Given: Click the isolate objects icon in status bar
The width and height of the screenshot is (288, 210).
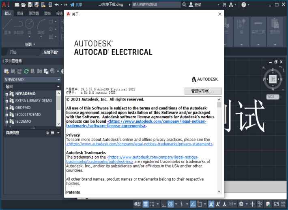Looking at the screenshot, I should click(x=260, y=204).
